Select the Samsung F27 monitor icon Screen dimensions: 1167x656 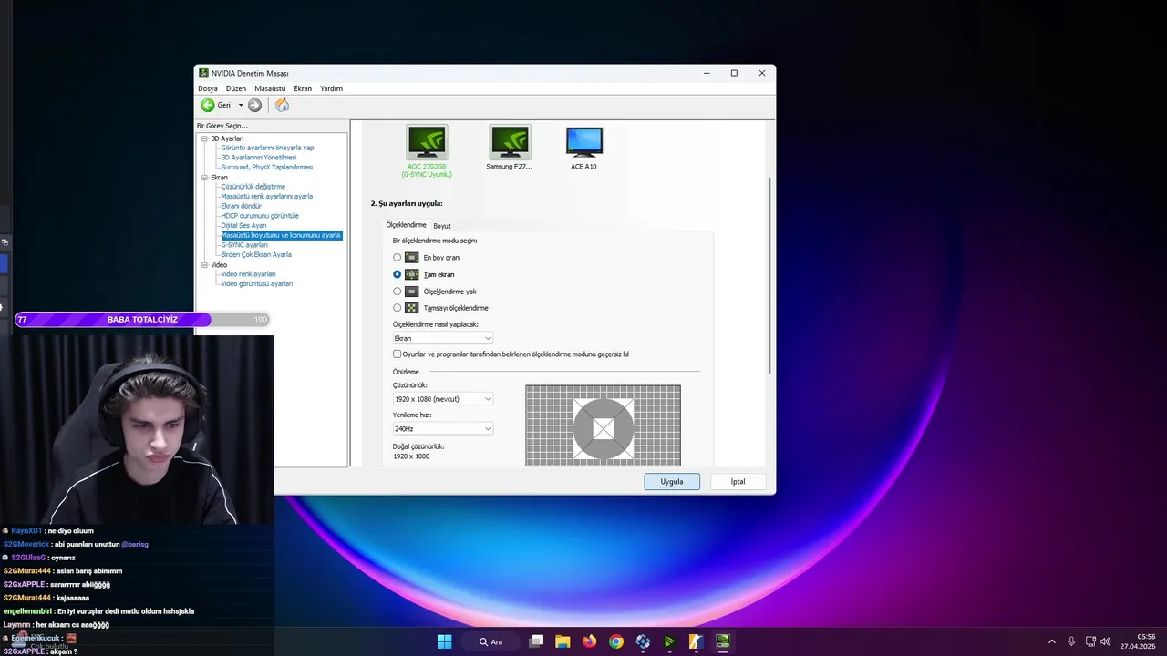pyautogui.click(x=510, y=142)
